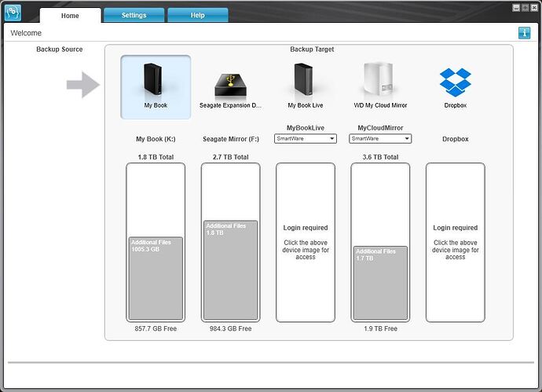This screenshot has height=392, width=542.
Task: Click the Seagate Mirror capacity gauge
Action: [231, 242]
